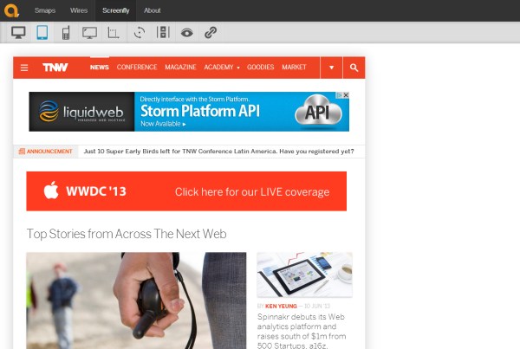Open the About menu item
This screenshot has width=520, height=349.
coord(153,10)
